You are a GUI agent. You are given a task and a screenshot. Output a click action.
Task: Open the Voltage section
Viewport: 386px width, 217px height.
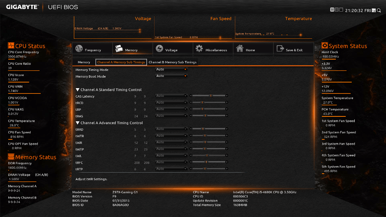pos(173,49)
